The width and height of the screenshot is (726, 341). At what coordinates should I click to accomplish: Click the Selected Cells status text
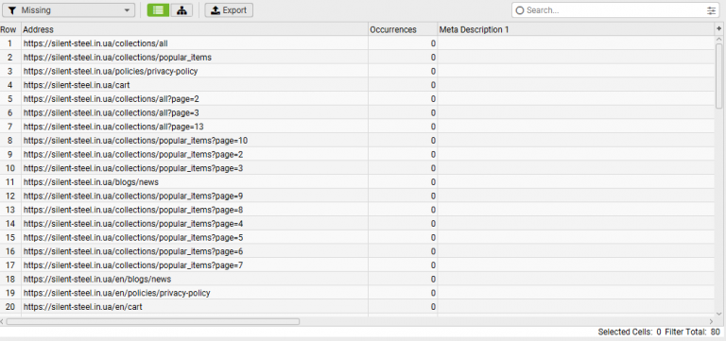tap(630, 332)
